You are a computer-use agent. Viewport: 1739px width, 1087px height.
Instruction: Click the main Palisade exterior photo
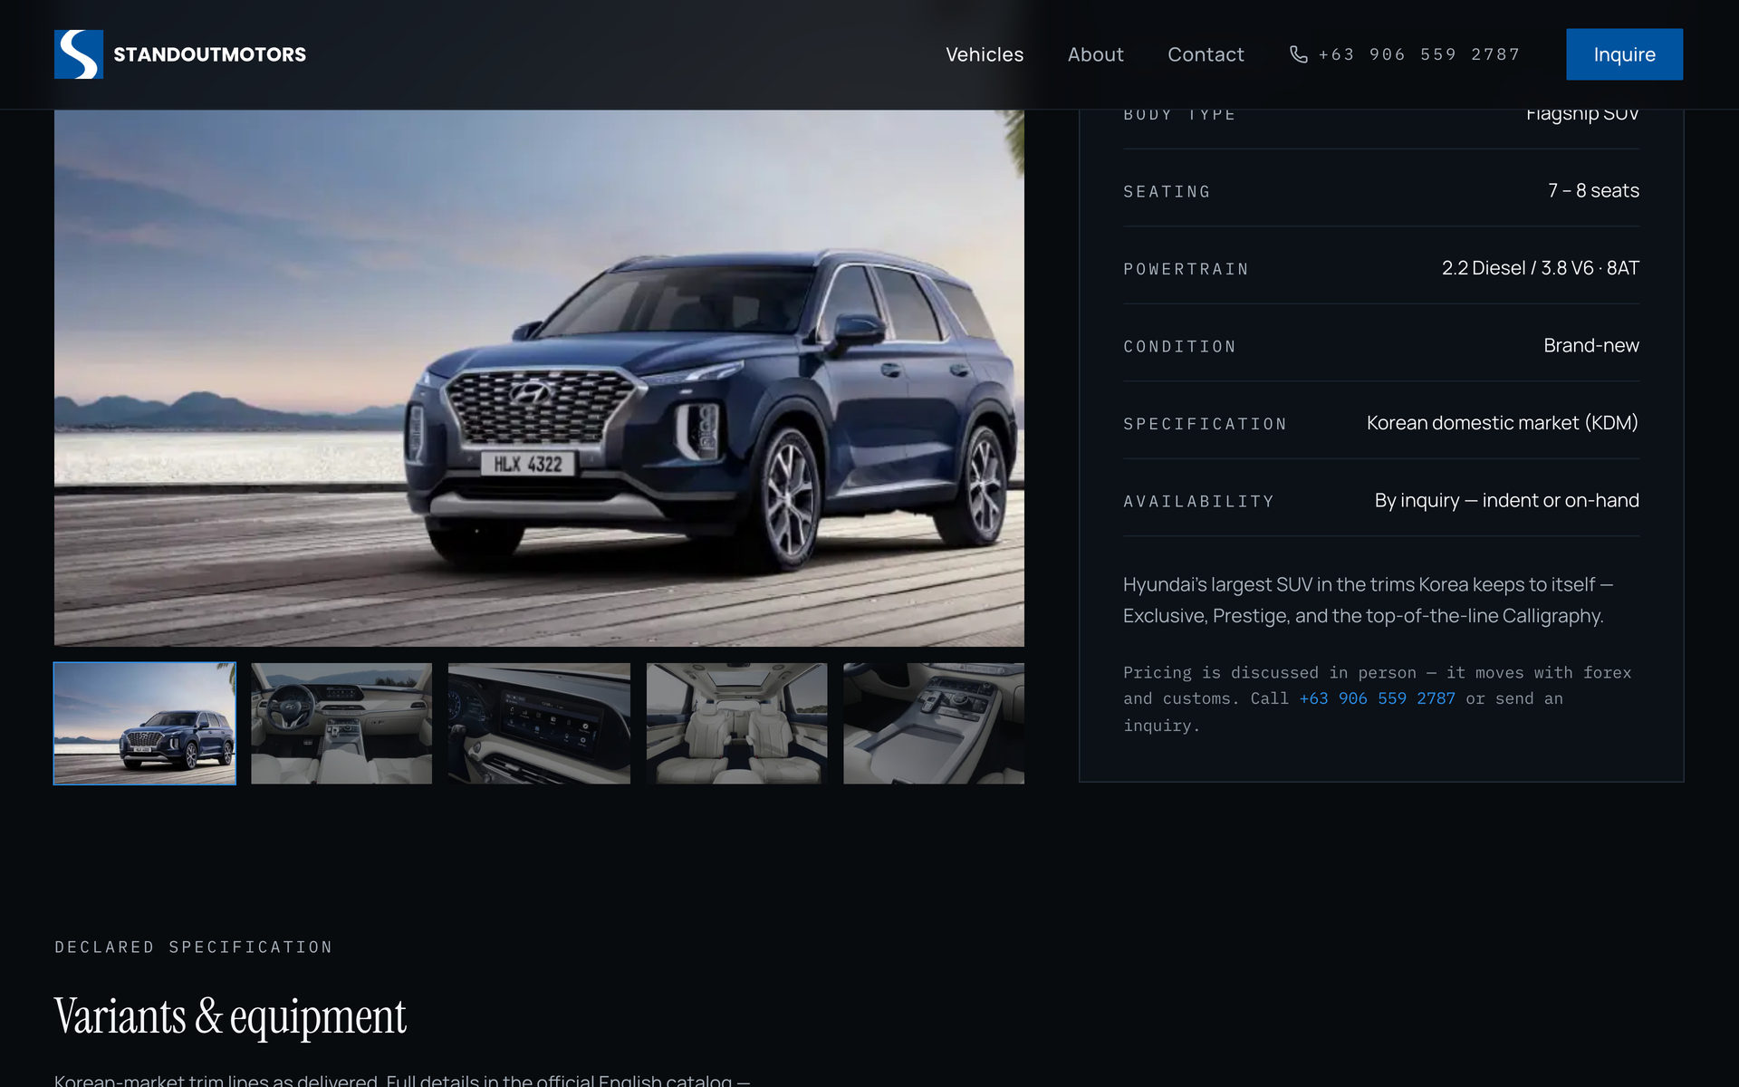(539, 378)
